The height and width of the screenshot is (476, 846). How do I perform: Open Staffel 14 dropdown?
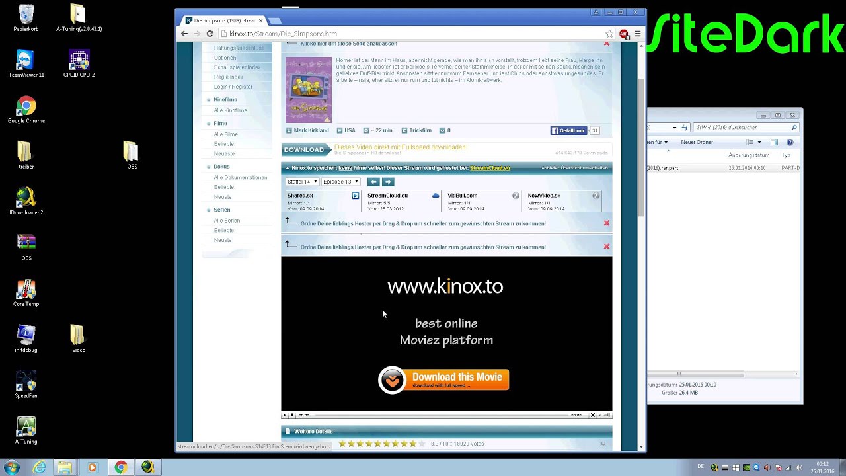(x=303, y=182)
